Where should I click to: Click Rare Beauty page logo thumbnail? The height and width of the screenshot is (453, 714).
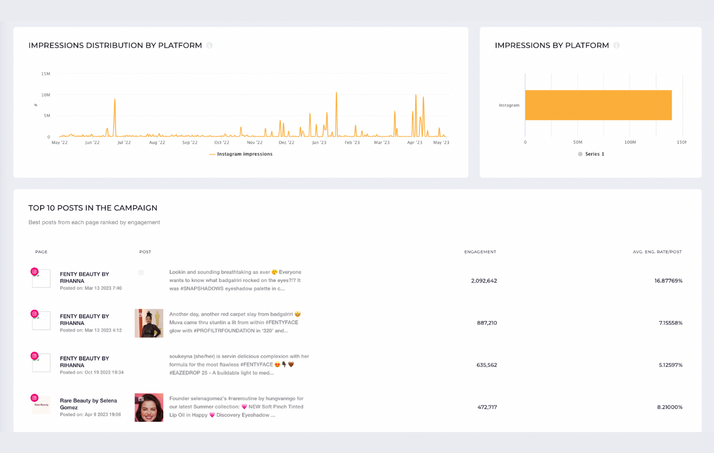[41, 405]
